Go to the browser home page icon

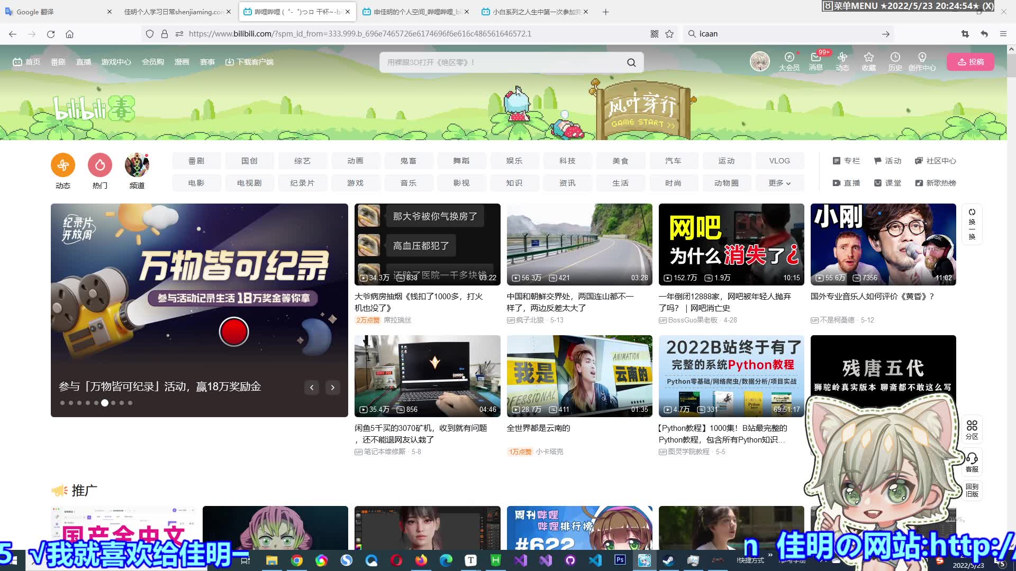(x=69, y=34)
